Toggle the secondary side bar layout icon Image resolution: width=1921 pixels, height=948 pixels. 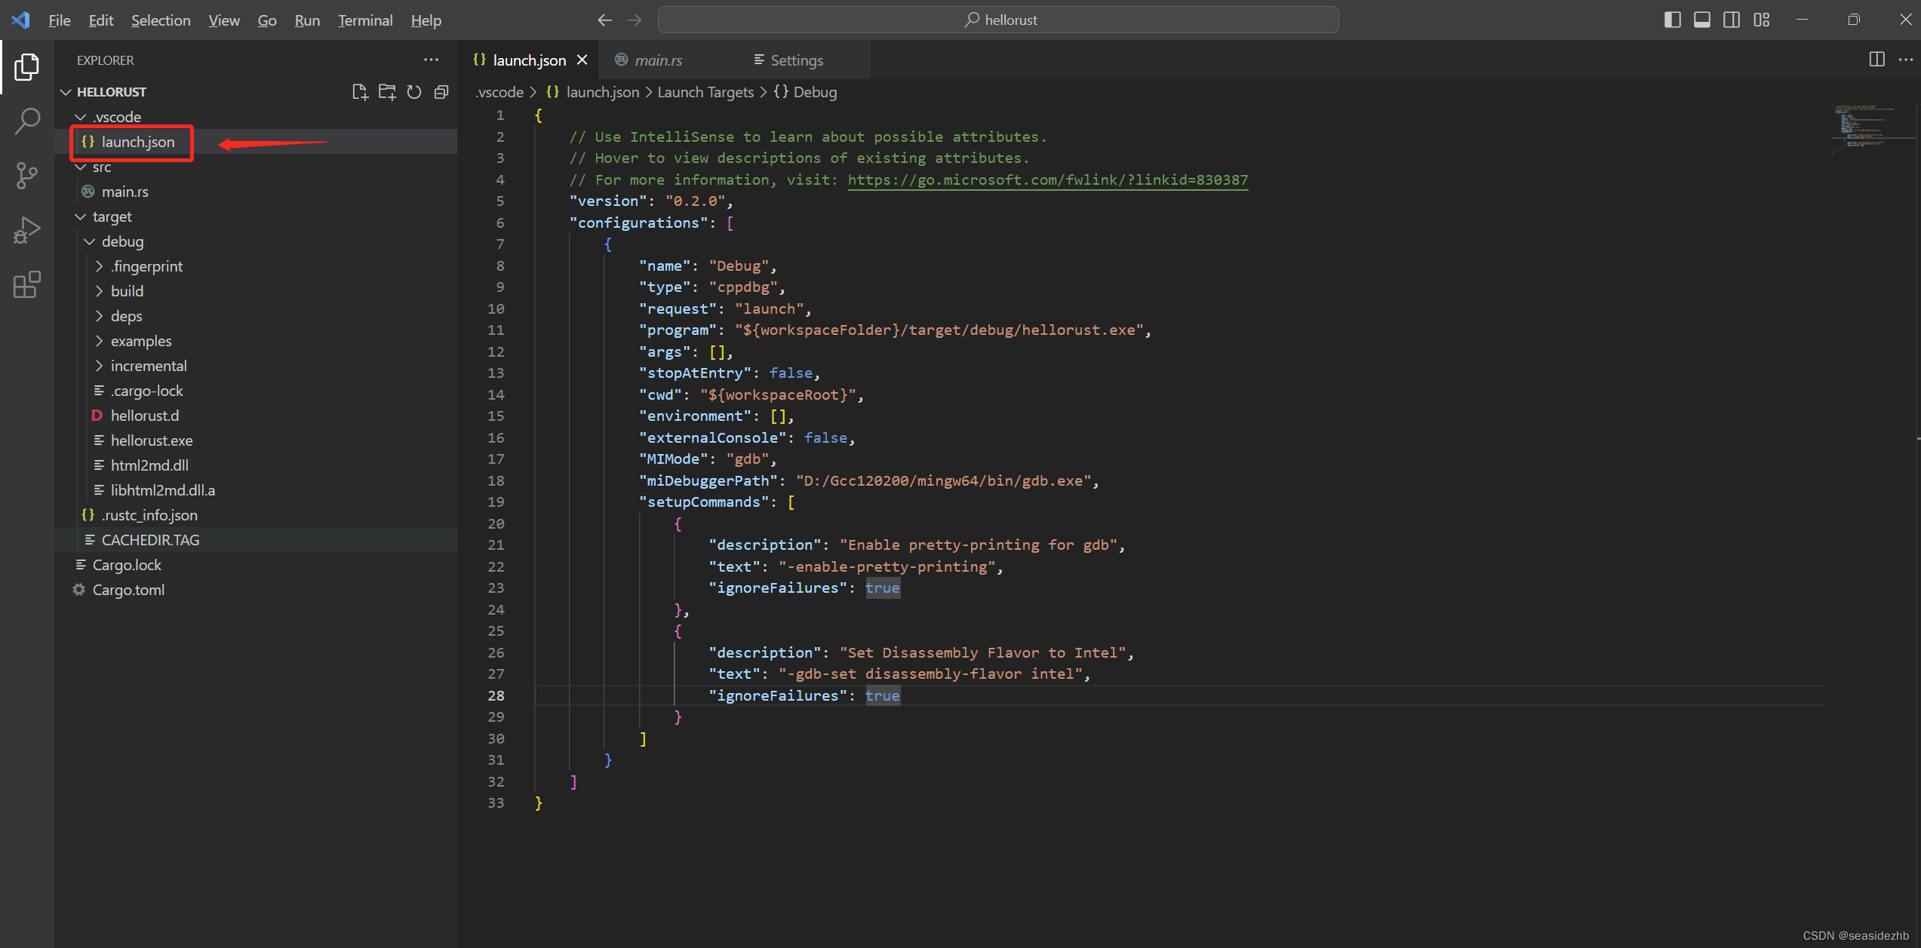1732,20
